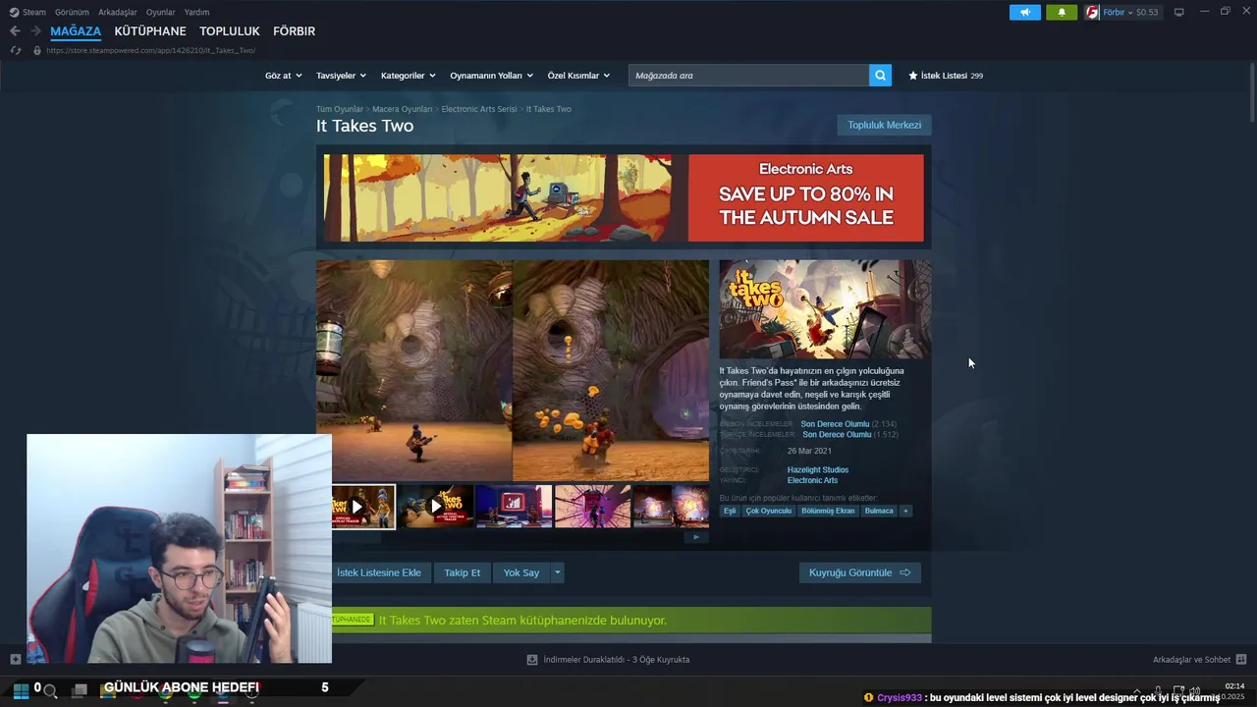
Task: Open the Steam menu
Action: pyautogui.click(x=34, y=12)
